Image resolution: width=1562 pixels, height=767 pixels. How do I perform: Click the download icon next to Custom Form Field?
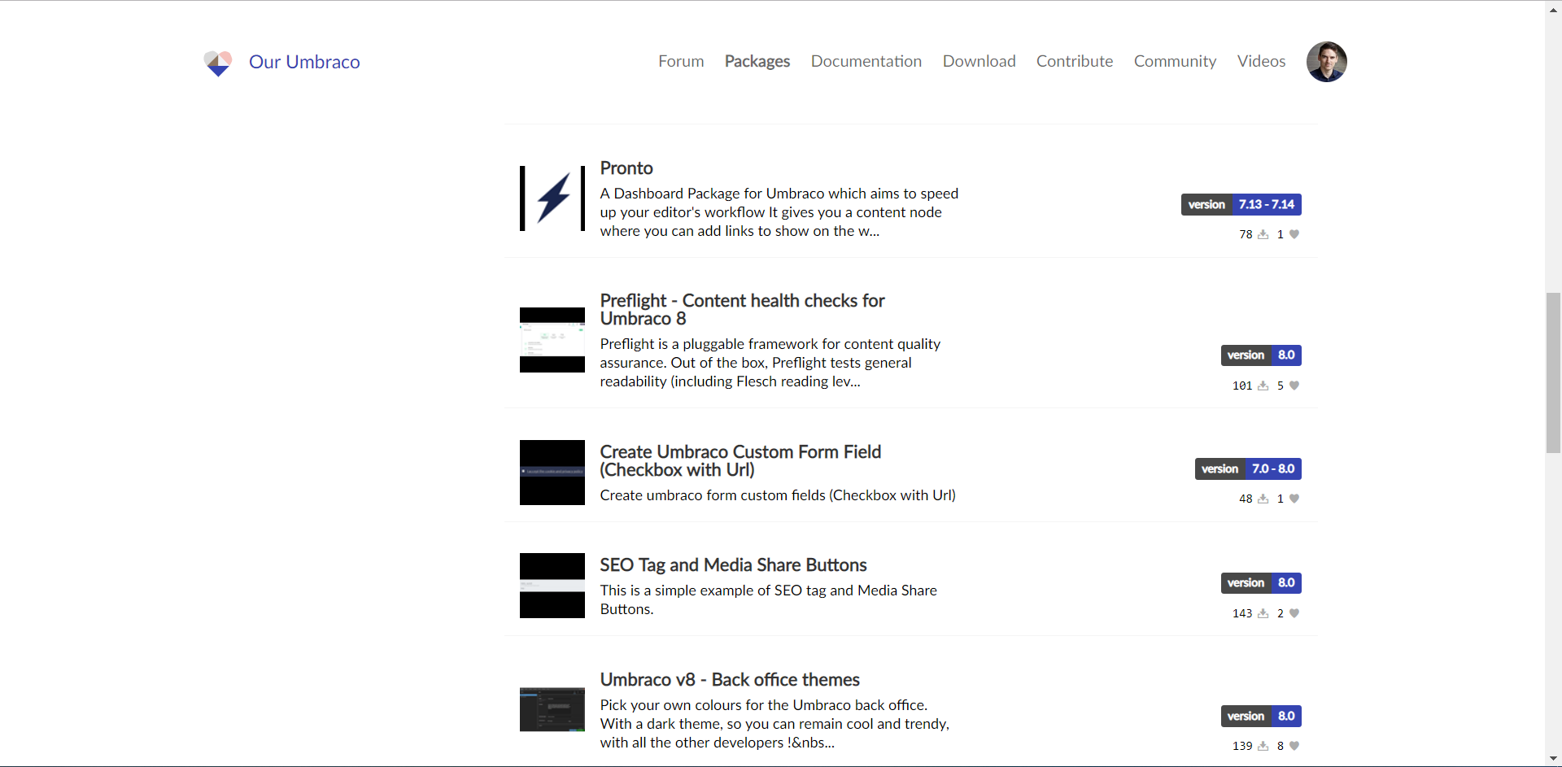click(1263, 499)
